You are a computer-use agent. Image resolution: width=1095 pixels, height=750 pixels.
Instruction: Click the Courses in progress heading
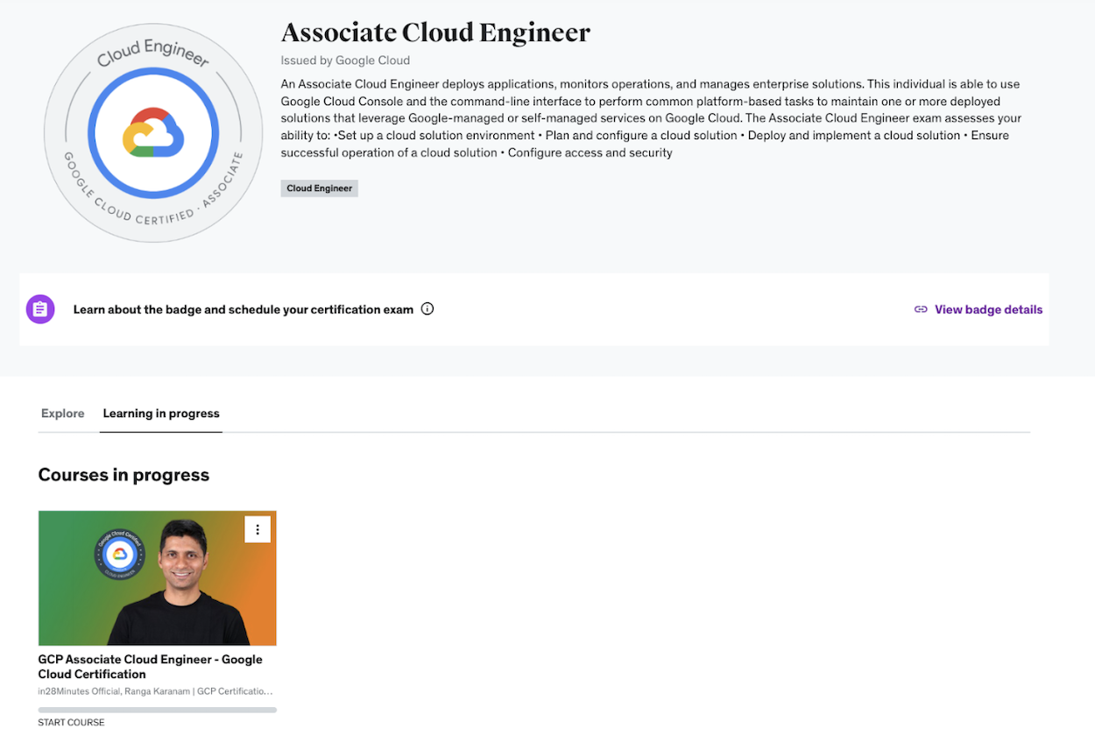(124, 475)
